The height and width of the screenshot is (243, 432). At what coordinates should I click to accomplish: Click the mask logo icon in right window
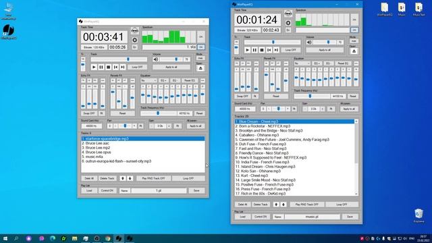pyautogui.click(x=288, y=13)
